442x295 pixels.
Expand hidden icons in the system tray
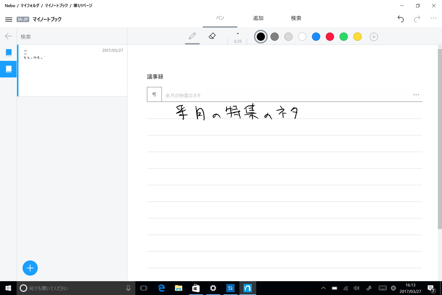(323, 288)
